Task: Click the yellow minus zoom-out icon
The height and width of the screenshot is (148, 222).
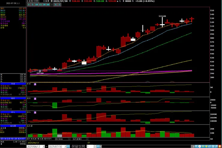Action: point(203,147)
